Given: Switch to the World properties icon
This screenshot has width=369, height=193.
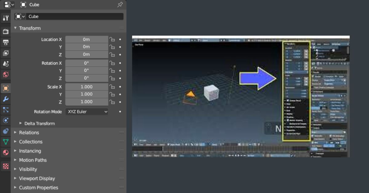Looking at the screenshot, I should [x=6, y=74].
